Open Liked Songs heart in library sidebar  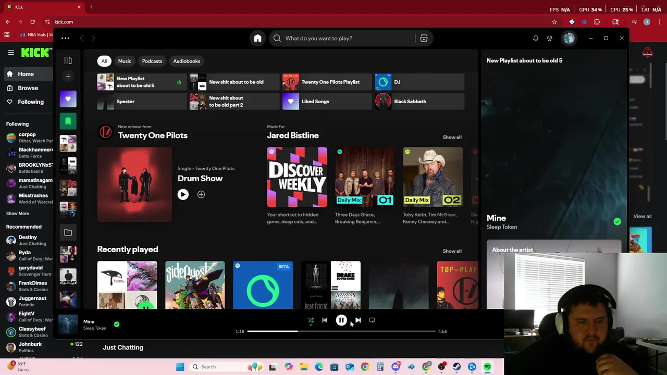pos(68,99)
